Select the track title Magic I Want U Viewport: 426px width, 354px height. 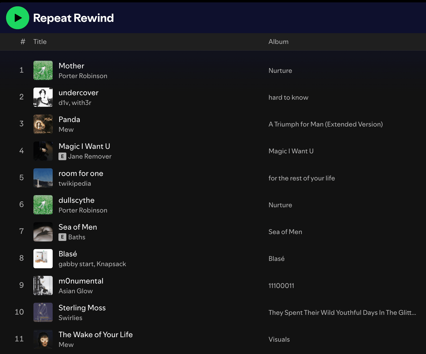84,146
